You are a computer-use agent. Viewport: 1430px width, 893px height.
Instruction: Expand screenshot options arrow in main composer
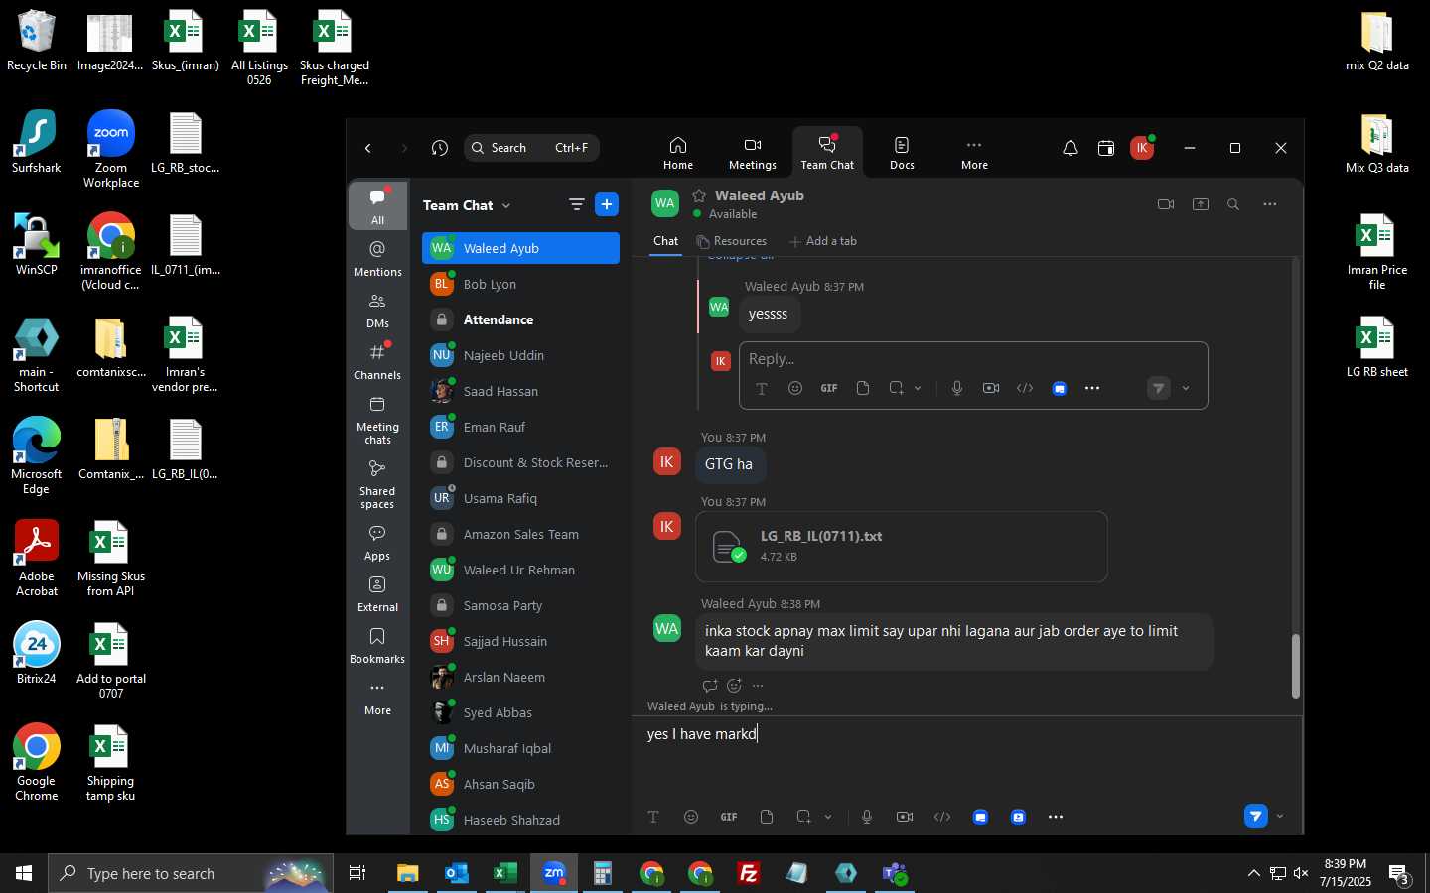click(x=828, y=817)
